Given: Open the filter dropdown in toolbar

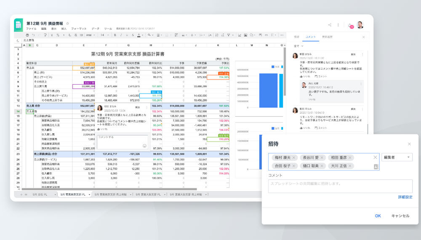Looking at the screenshot, I should 229,35.
